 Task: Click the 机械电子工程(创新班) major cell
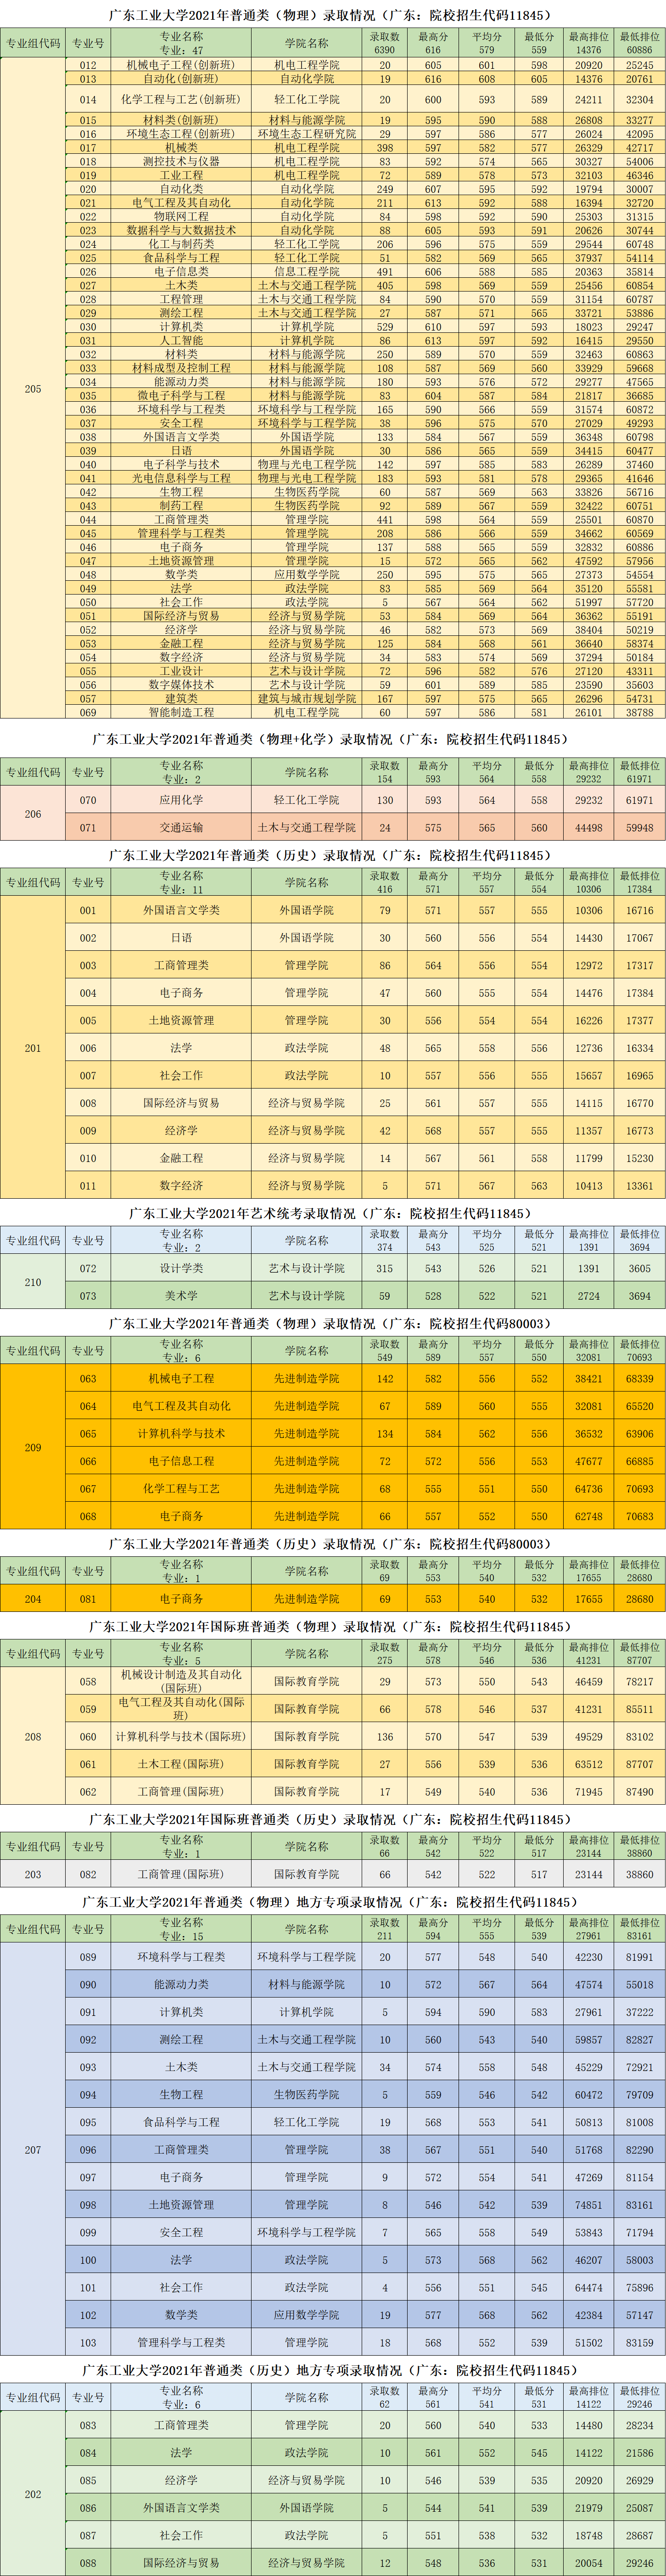pyautogui.click(x=181, y=65)
